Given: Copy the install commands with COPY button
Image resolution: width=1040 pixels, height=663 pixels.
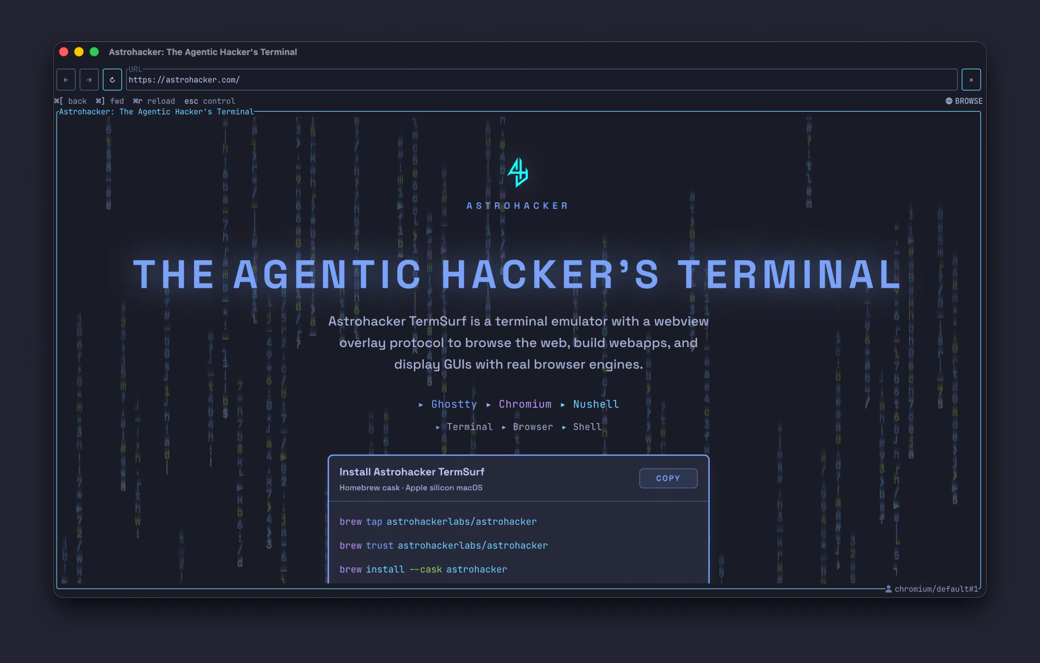Looking at the screenshot, I should (x=668, y=478).
